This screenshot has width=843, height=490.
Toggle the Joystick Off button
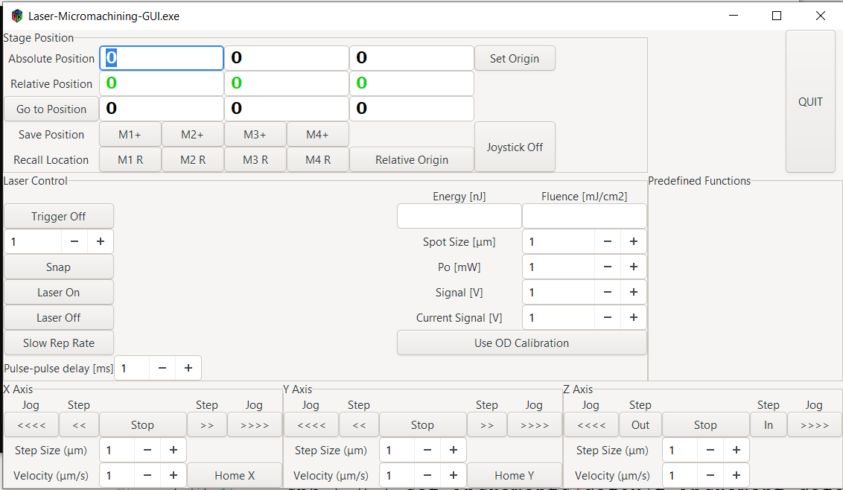(x=515, y=147)
